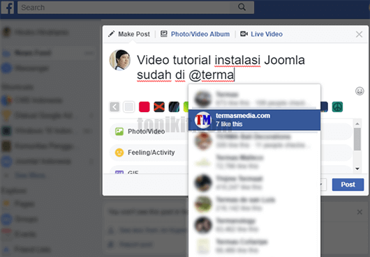370x257 pixels.
Task: Switch to Photo/Video Album tab
Action: click(x=195, y=34)
